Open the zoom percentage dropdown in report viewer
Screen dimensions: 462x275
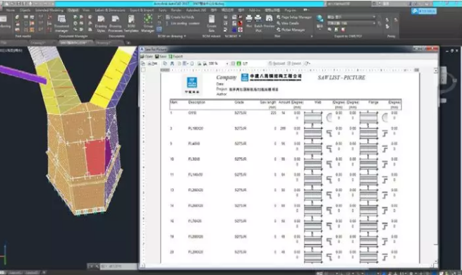coord(227,63)
